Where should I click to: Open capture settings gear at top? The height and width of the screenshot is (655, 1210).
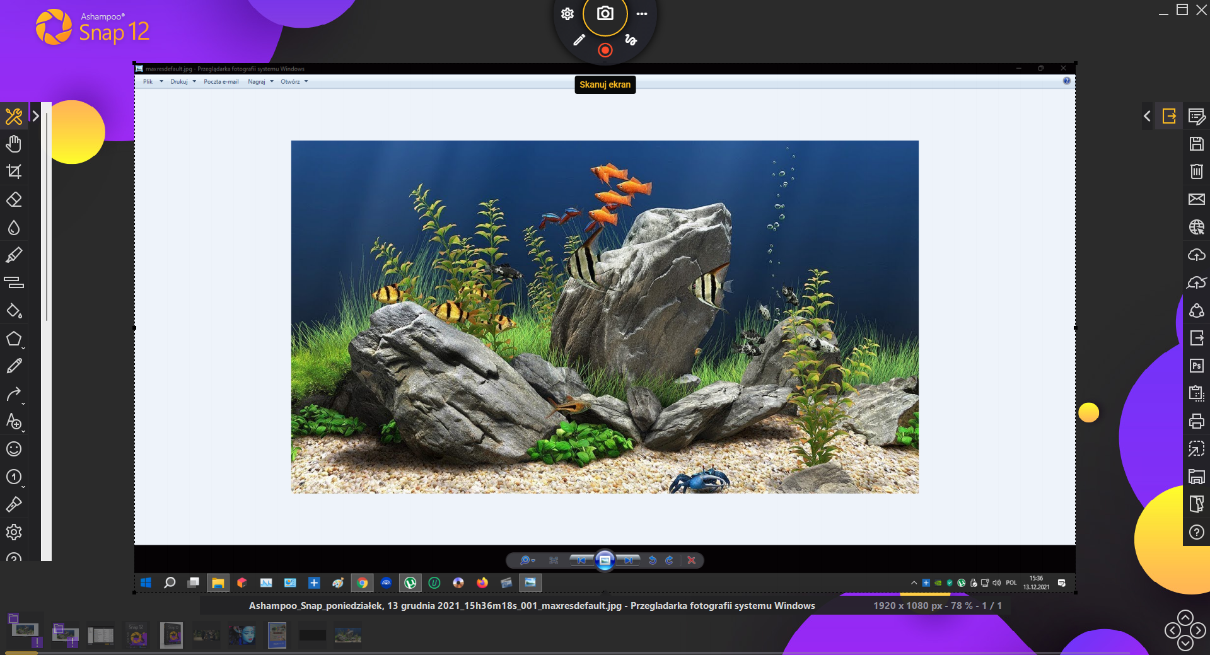click(x=567, y=14)
